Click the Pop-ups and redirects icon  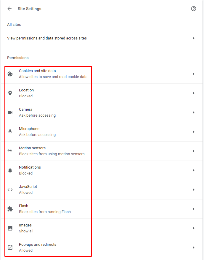(x=10, y=248)
